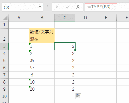Select column B header
Viewport: 129px width, 103px height.
(42, 18)
